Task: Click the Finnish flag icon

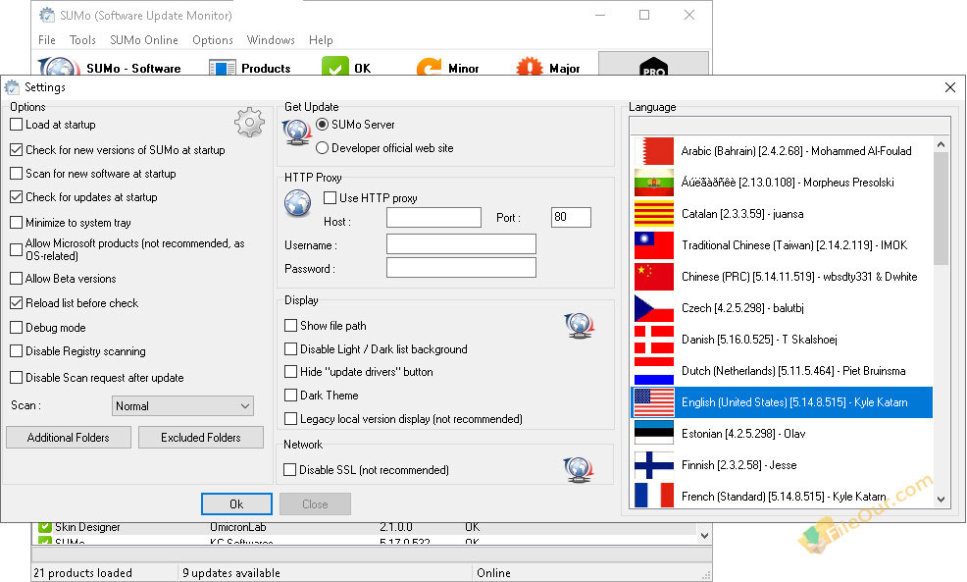Action: pos(654,465)
